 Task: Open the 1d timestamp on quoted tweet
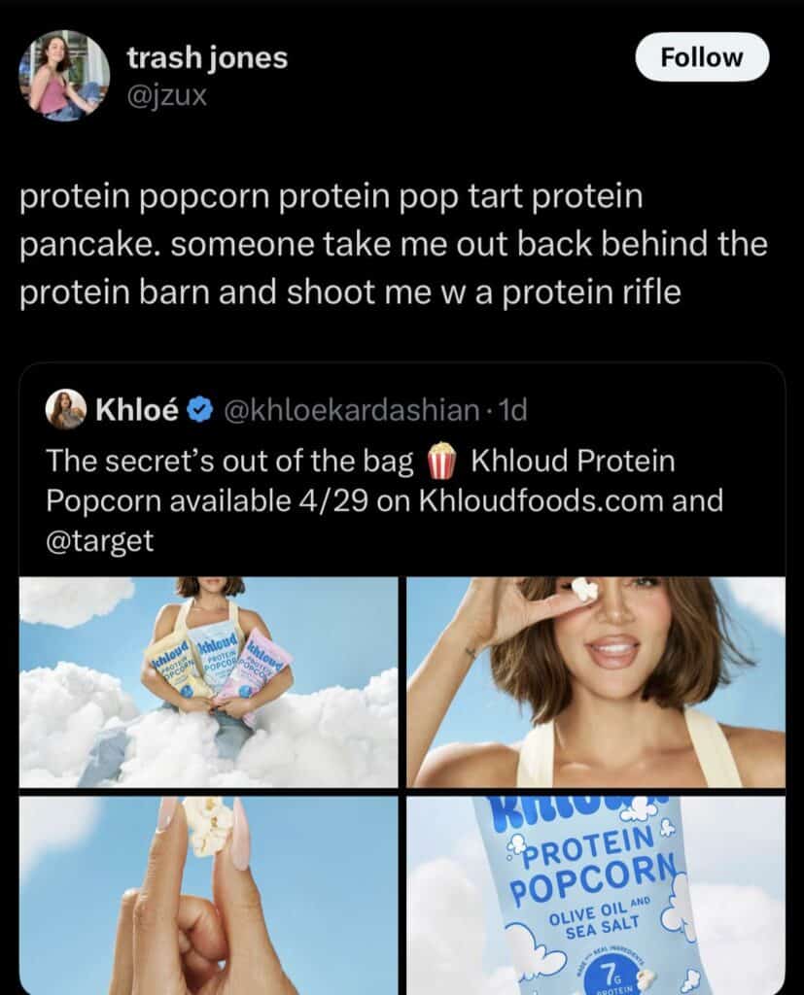513,411
